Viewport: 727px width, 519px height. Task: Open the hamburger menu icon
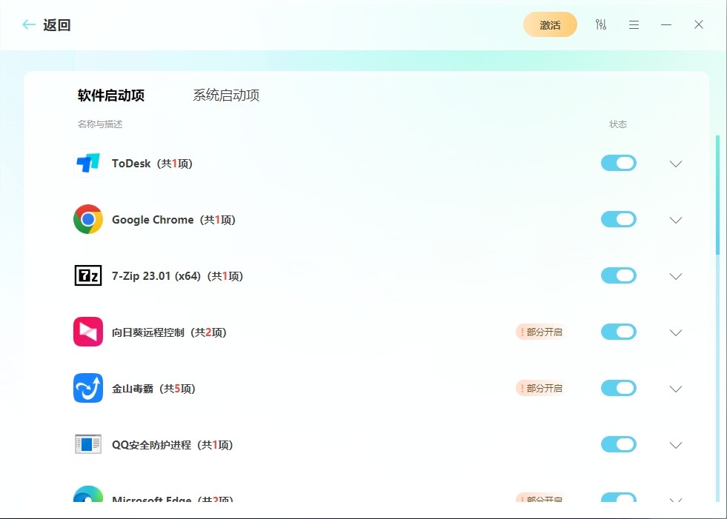coord(634,24)
